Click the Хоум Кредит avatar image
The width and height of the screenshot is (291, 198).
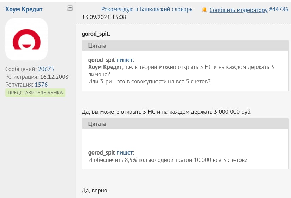click(26, 39)
